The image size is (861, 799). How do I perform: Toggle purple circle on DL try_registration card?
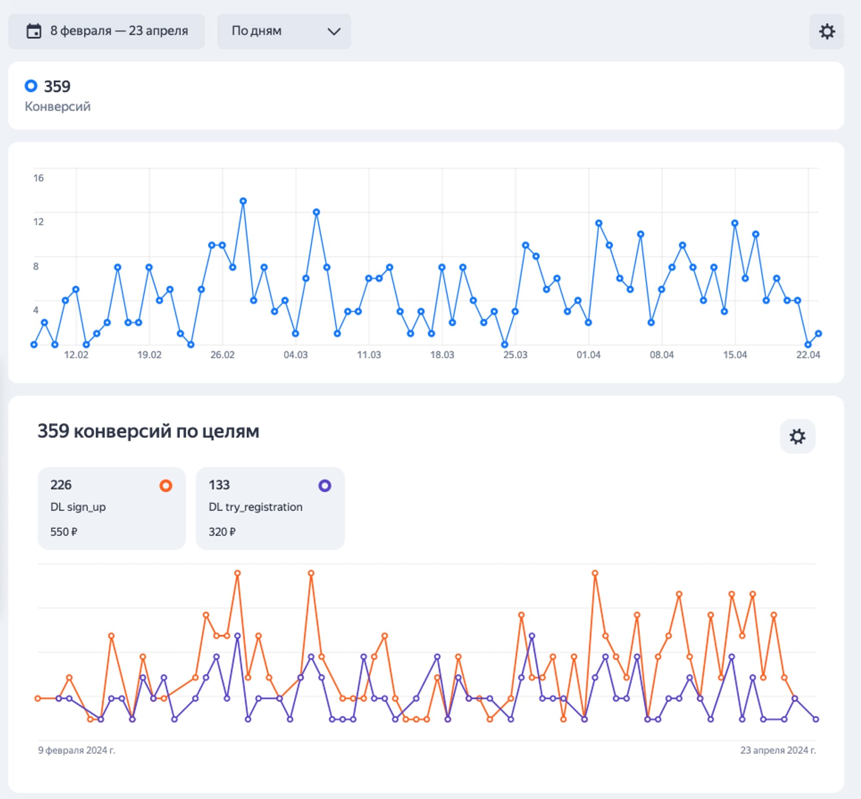point(325,485)
